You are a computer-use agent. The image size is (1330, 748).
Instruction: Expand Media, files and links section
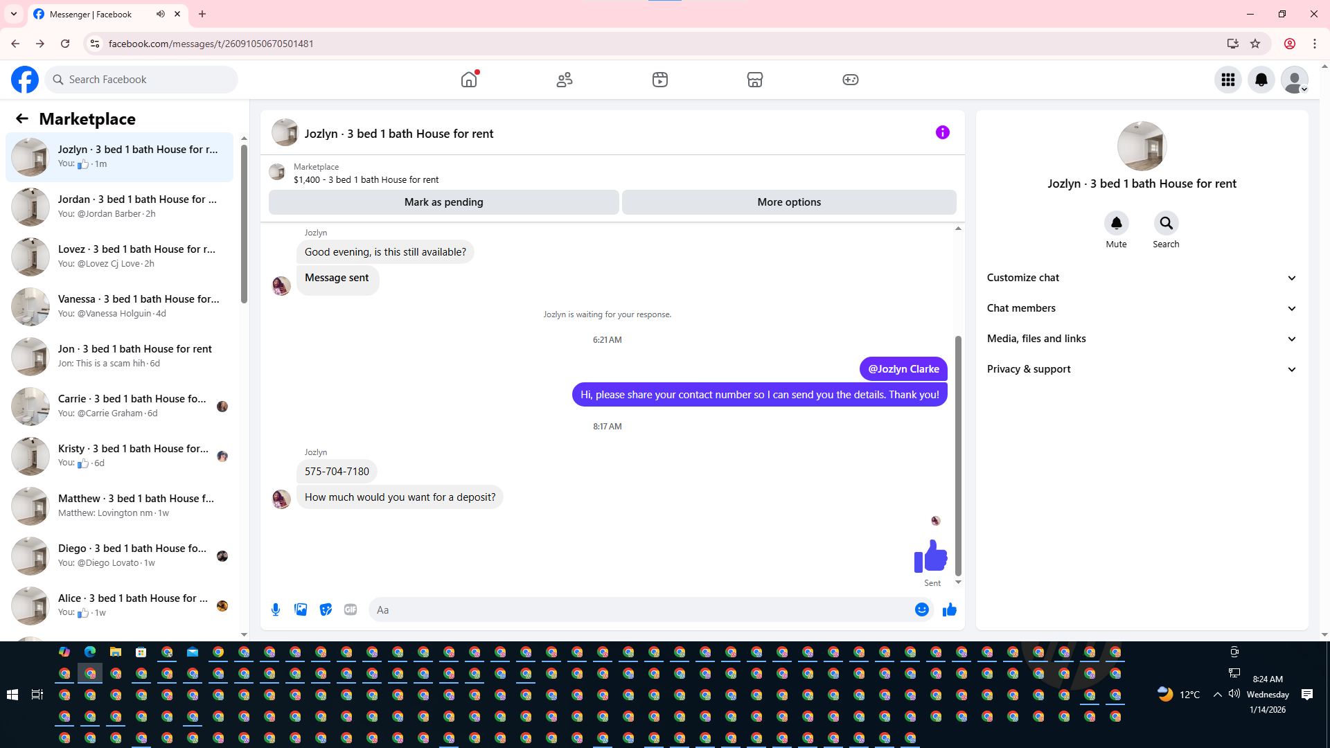[x=1142, y=339]
